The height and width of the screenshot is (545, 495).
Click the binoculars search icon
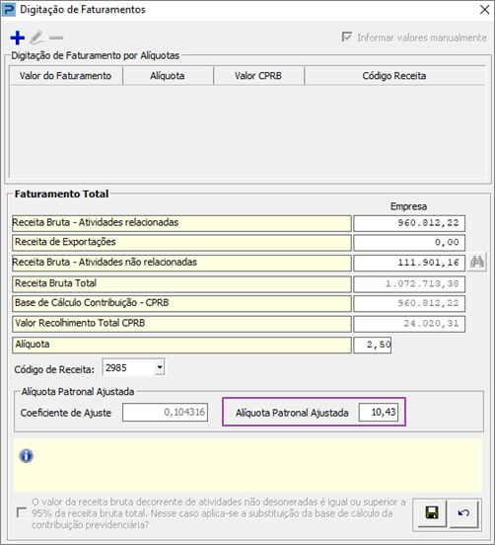[x=477, y=262]
